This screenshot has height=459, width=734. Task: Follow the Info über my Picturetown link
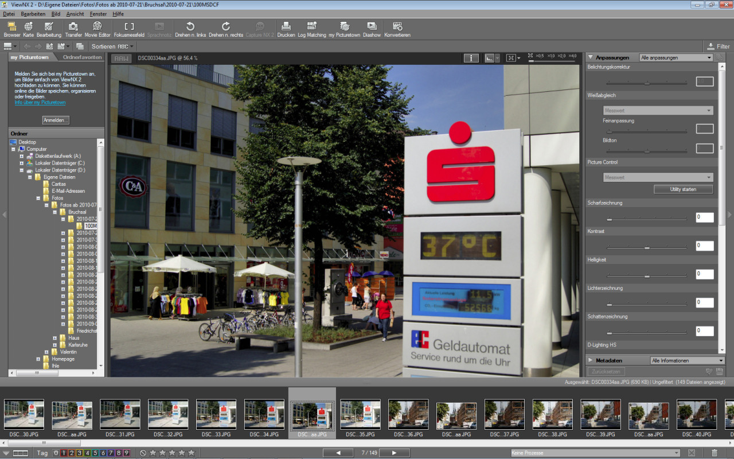point(40,103)
